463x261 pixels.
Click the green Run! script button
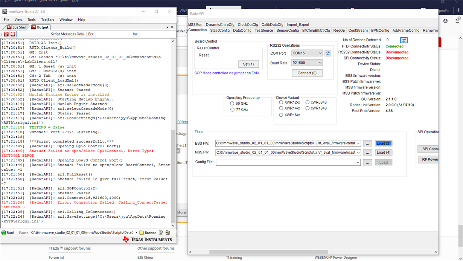coord(8,233)
